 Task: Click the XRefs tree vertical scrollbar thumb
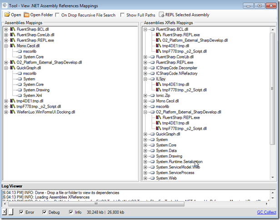273,89
